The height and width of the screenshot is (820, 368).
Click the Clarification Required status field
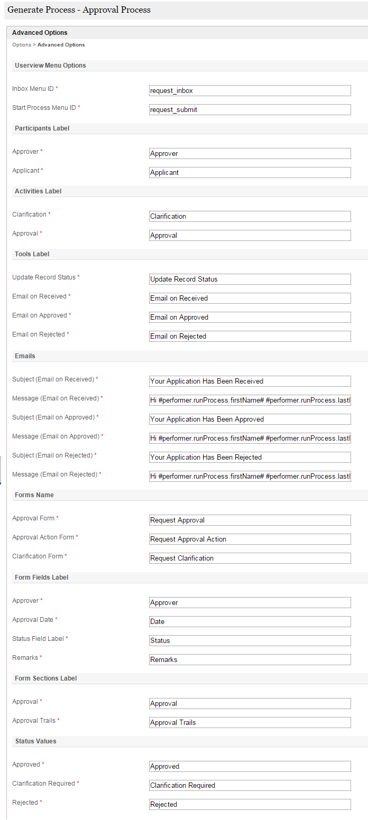click(x=250, y=786)
